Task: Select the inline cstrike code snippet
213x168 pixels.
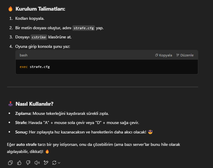Action: [x=39, y=37]
